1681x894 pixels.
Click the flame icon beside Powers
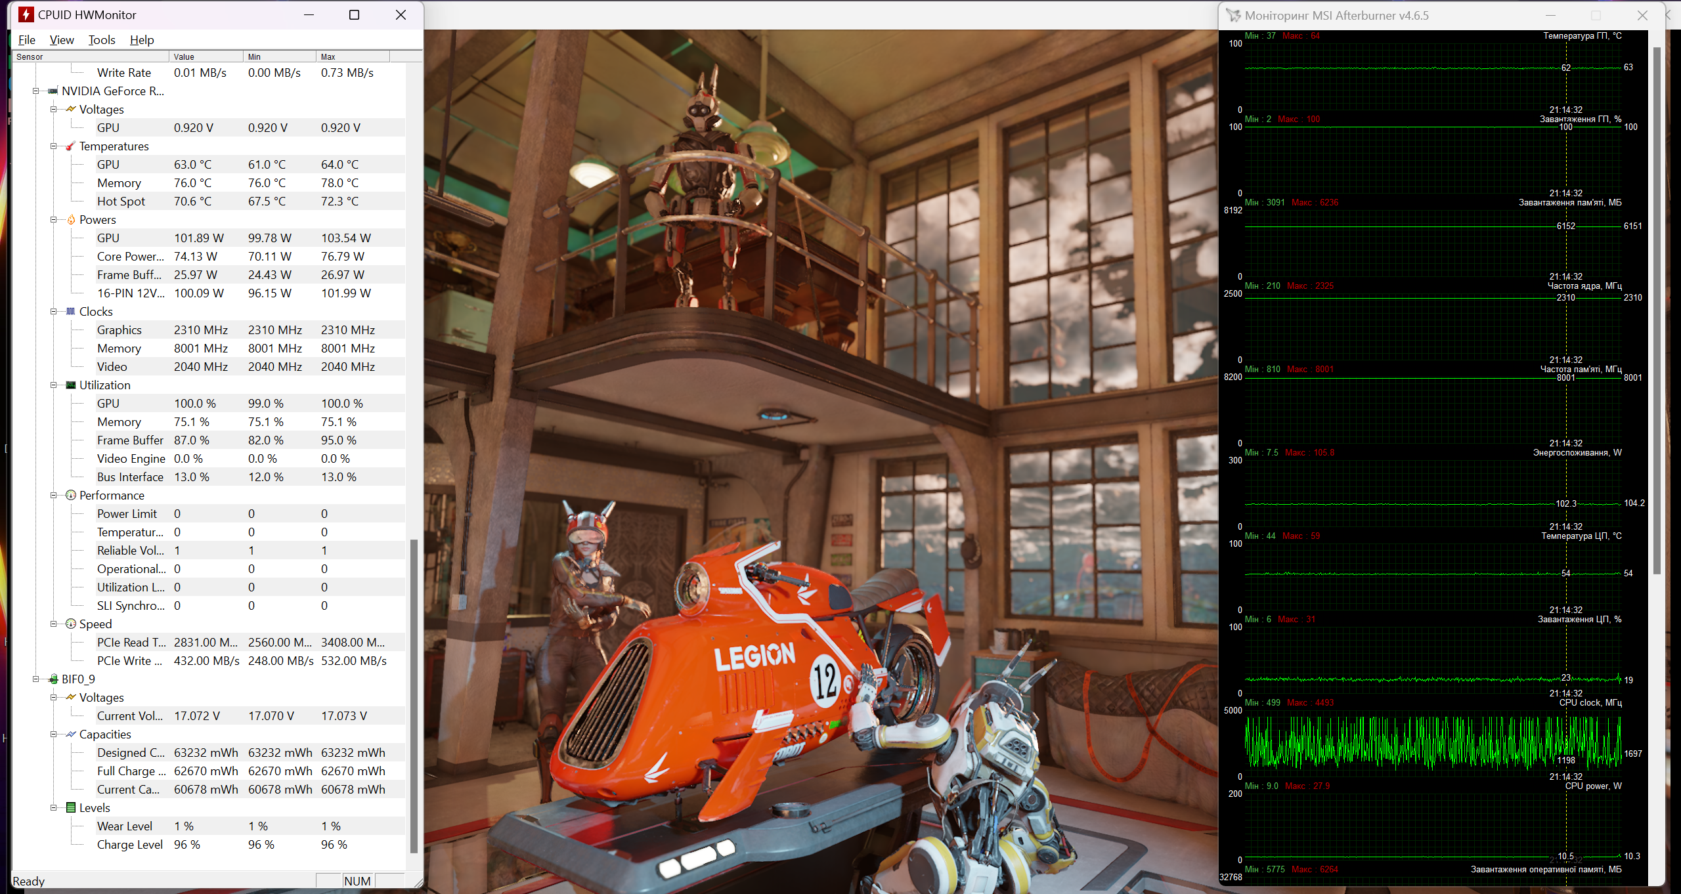pyautogui.click(x=70, y=220)
